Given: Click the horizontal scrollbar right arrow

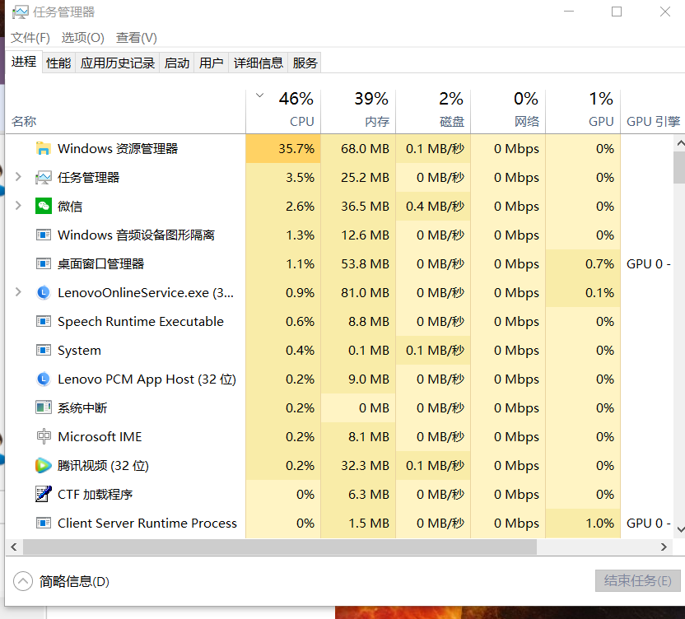Looking at the screenshot, I should coord(664,547).
